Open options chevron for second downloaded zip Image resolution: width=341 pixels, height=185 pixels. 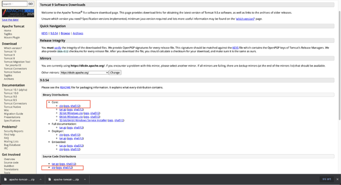[85, 179]
